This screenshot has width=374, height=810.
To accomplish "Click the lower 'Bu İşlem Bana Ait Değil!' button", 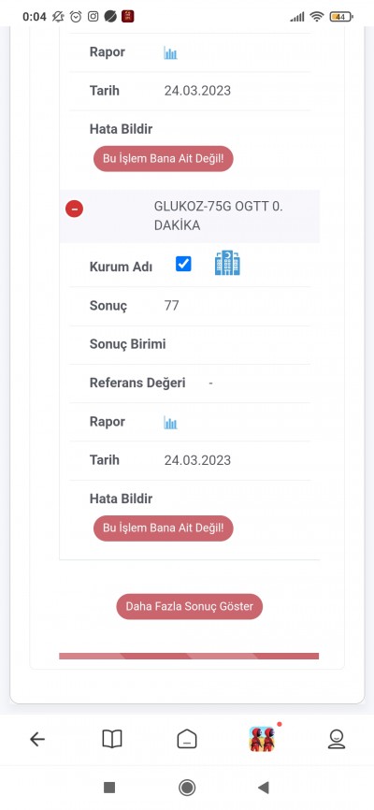I will pos(164,528).
